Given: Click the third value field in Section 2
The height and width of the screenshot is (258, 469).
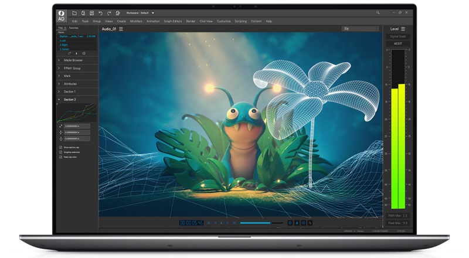Looking at the screenshot, I should [77, 139].
